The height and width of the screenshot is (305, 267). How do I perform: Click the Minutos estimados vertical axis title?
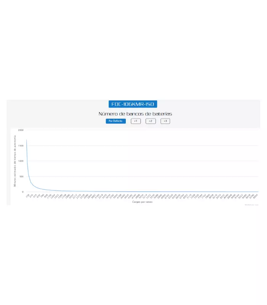[15, 161]
